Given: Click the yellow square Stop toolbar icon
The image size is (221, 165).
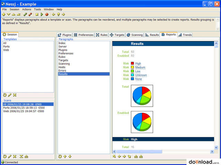Looking at the screenshot, I should (37, 14).
